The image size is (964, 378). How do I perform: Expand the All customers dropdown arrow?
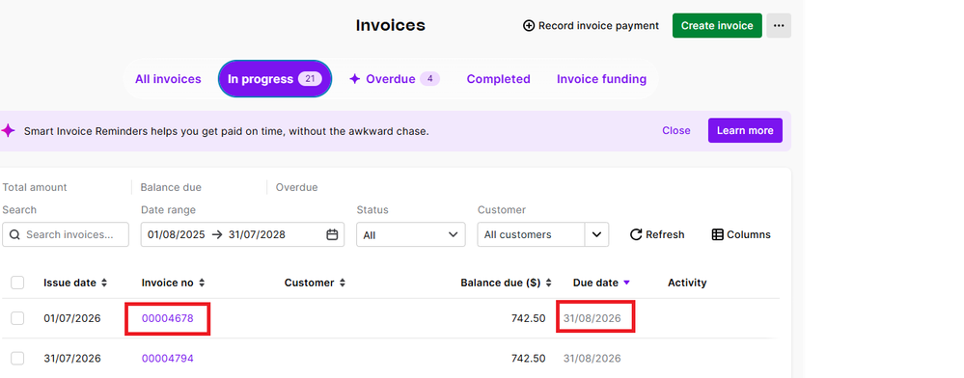click(596, 234)
